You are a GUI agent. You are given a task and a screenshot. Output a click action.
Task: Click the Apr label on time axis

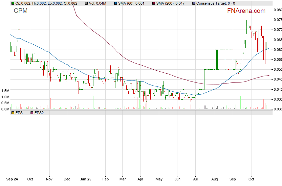140,180
